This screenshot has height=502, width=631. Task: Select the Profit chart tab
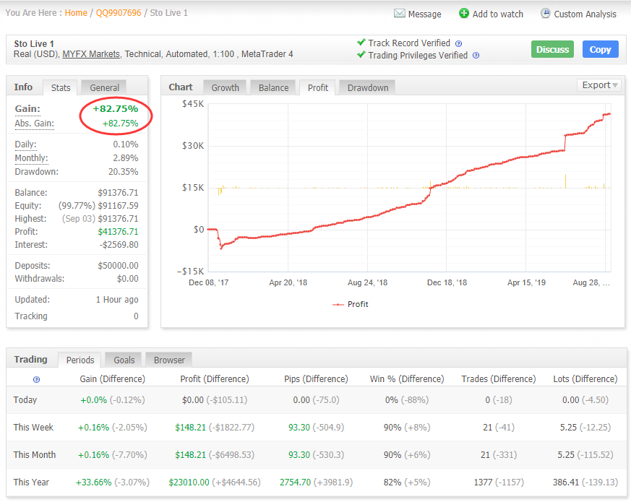pos(318,87)
